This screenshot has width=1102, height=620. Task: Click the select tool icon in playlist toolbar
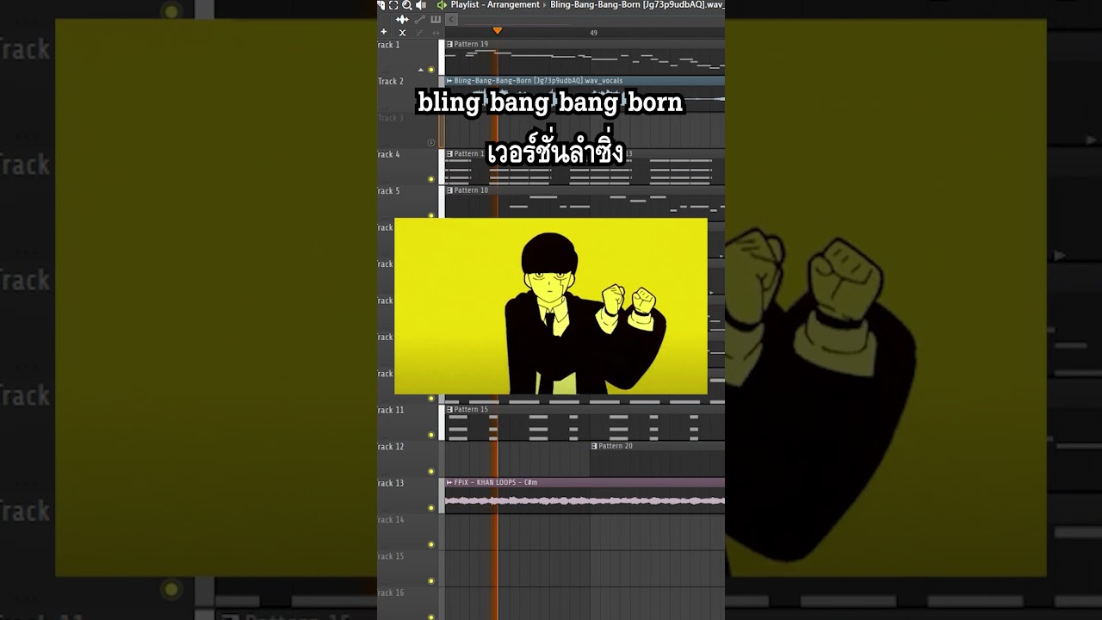(393, 5)
